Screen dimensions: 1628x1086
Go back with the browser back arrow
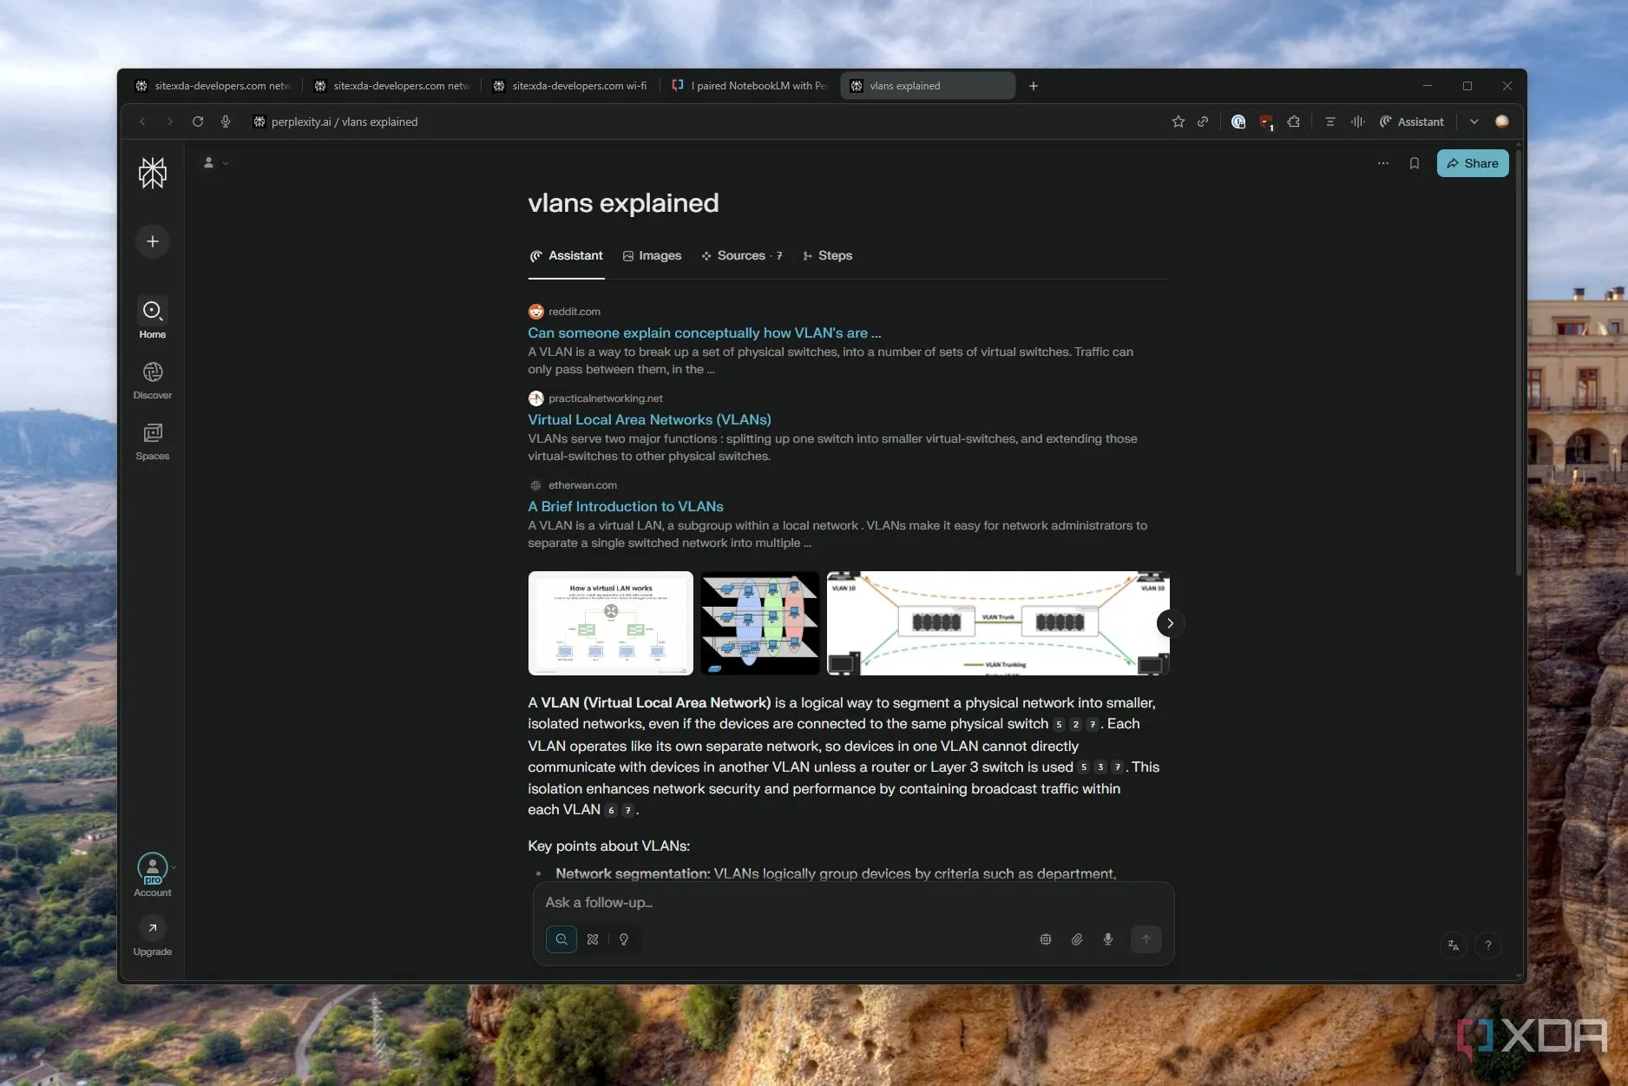[142, 122]
